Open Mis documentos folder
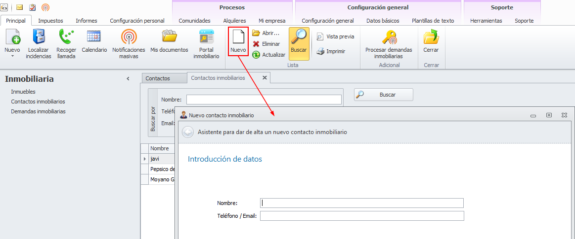The image size is (575, 239). (170, 41)
